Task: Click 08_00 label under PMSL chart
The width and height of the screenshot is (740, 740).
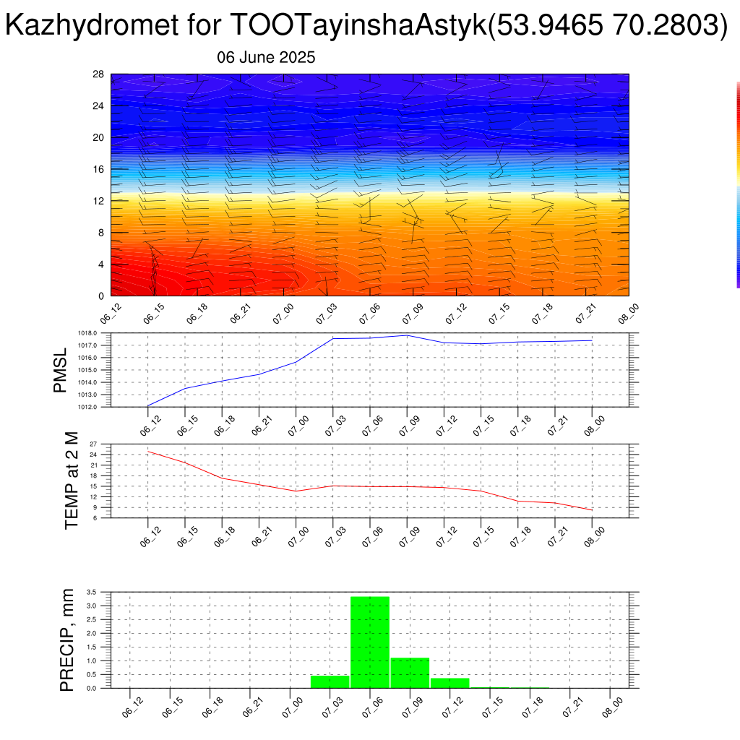Action: point(595,426)
